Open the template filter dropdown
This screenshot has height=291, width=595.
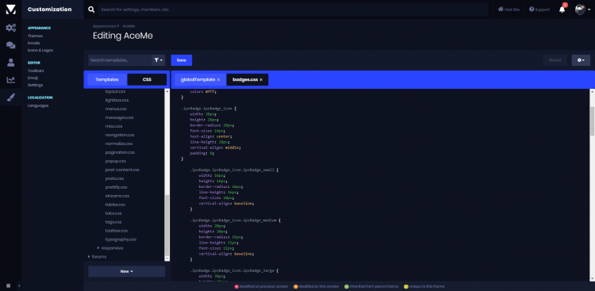159,60
